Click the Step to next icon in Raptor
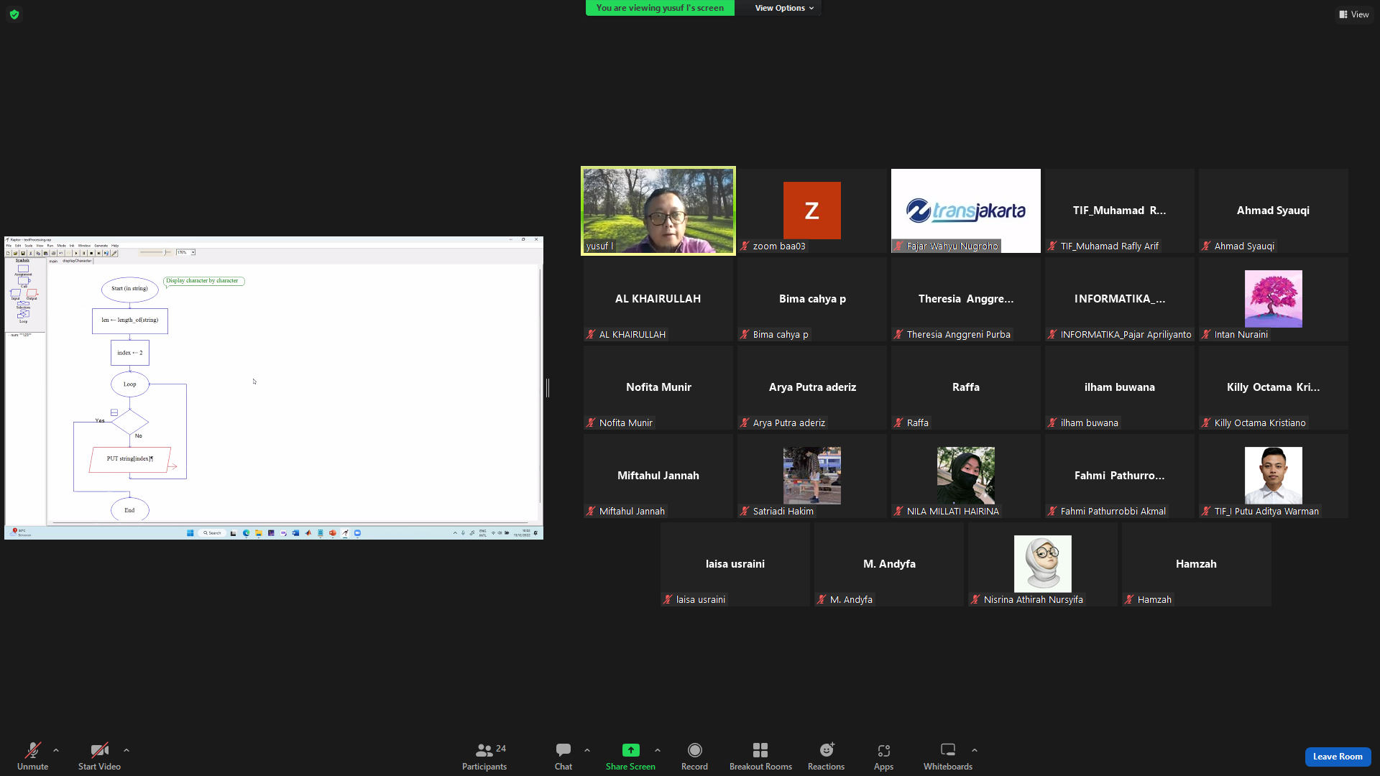This screenshot has height=776, width=1380. [98, 253]
